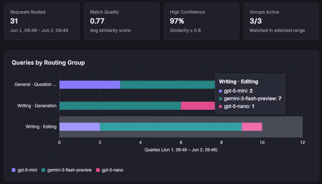Click x-axis tick label '12'

pyautogui.click(x=303, y=142)
